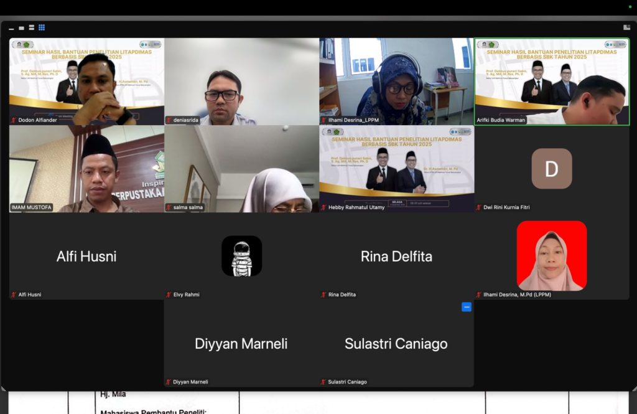Viewport: 637px width, 414px height.
Task: Choose the single video thumbnail view icon
Action: 22,27
